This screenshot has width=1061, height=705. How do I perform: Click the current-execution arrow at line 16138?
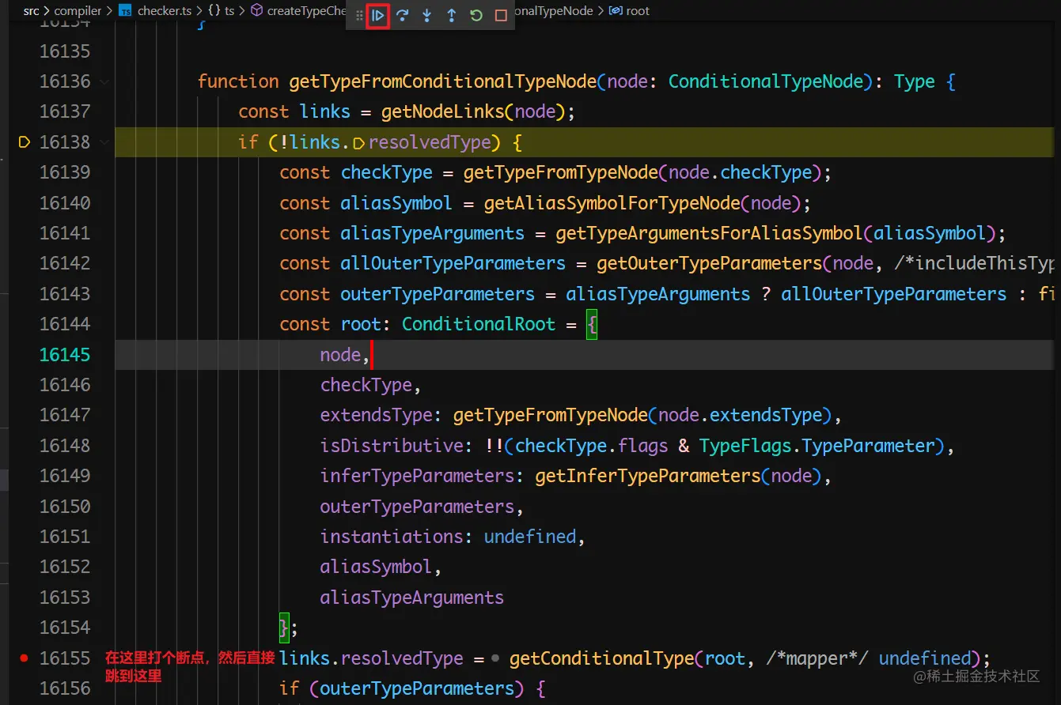click(24, 142)
